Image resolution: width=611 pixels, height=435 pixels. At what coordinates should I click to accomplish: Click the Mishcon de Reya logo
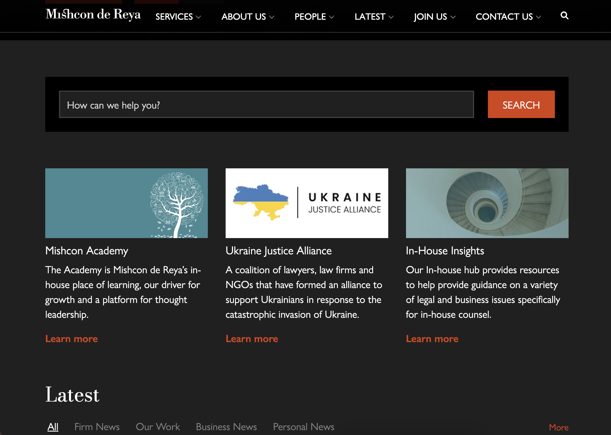pos(93,14)
